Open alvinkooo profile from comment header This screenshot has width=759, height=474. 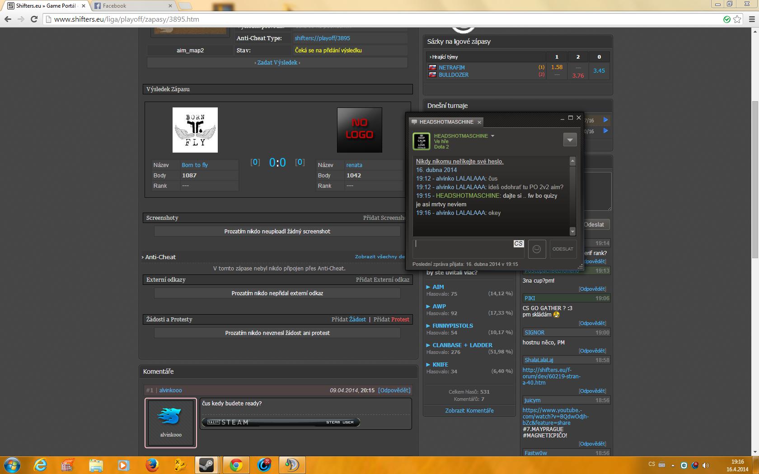coord(170,390)
